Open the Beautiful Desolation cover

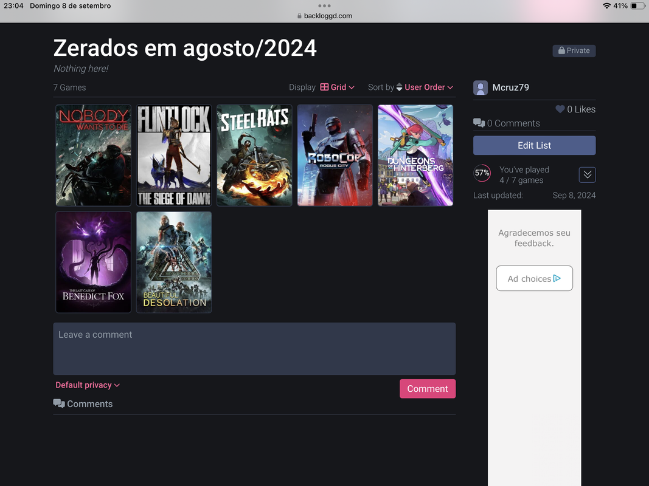pyautogui.click(x=174, y=262)
